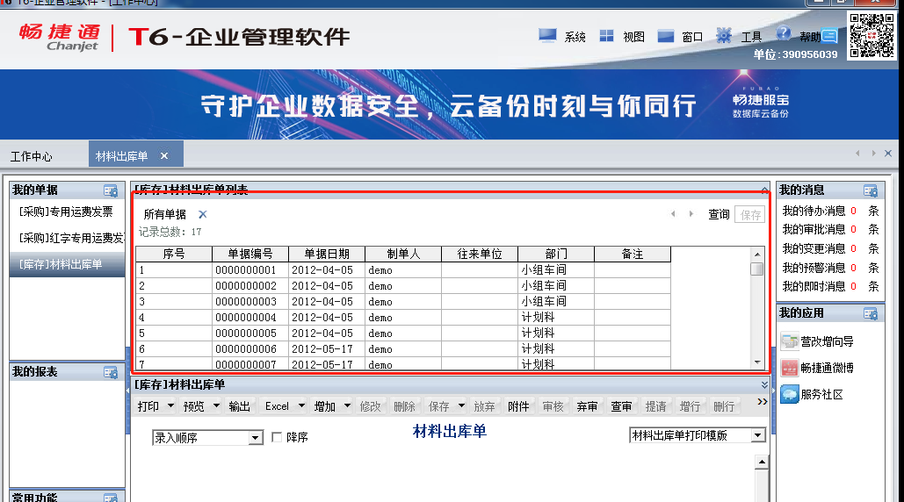Collapse the [库存]材料出库单 form panel

(x=764, y=384)
